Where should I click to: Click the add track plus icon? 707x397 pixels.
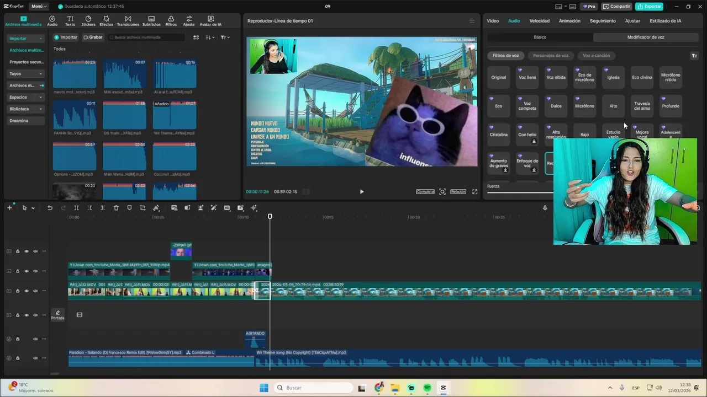(9, 208)
